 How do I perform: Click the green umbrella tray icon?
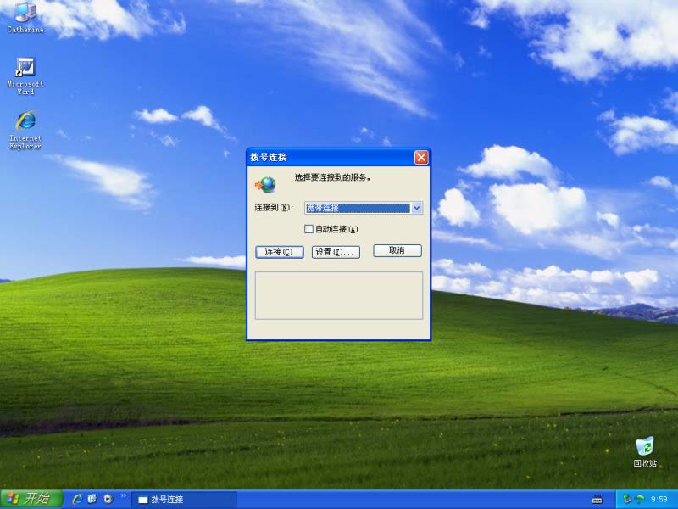(640, 499)
